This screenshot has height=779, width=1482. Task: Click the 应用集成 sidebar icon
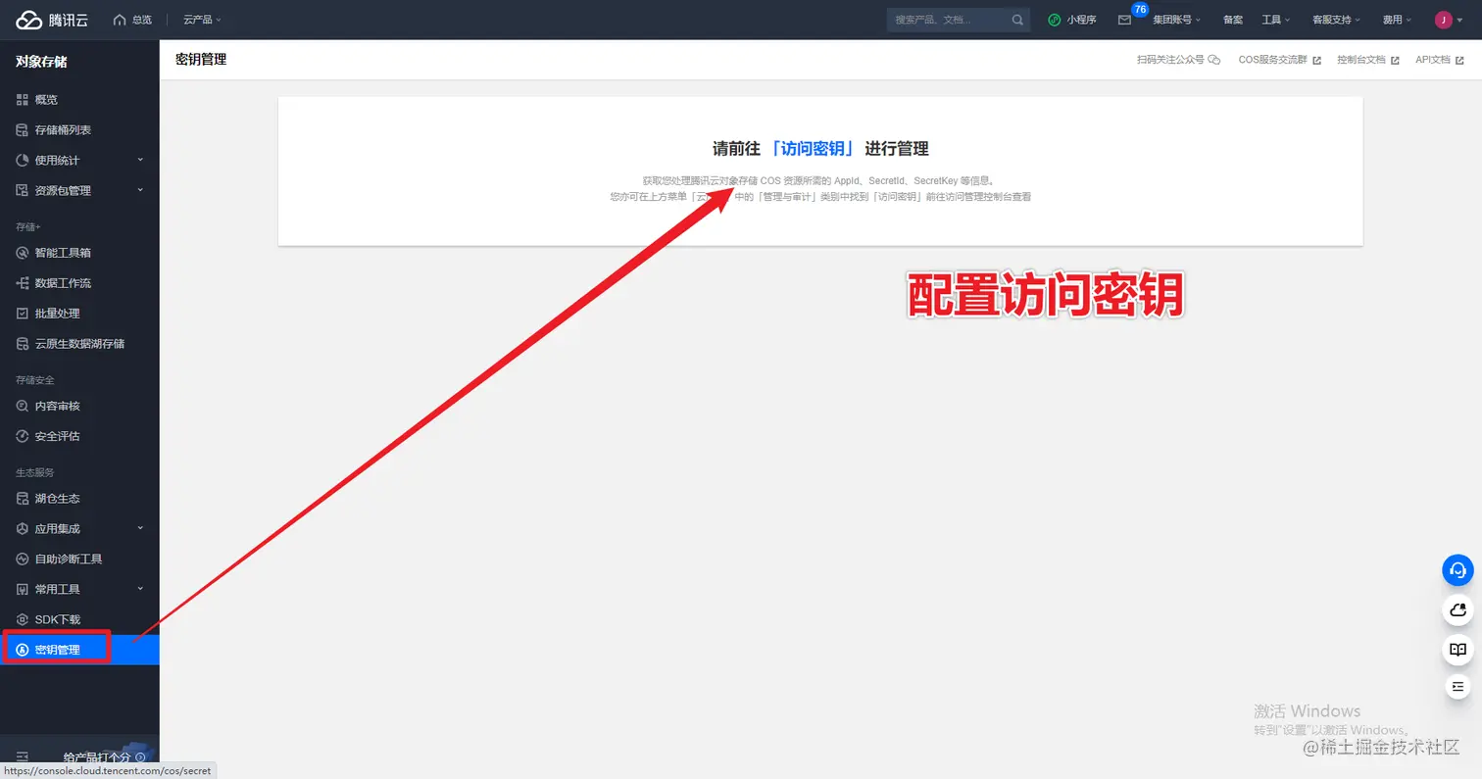click(x=23, y=529)
